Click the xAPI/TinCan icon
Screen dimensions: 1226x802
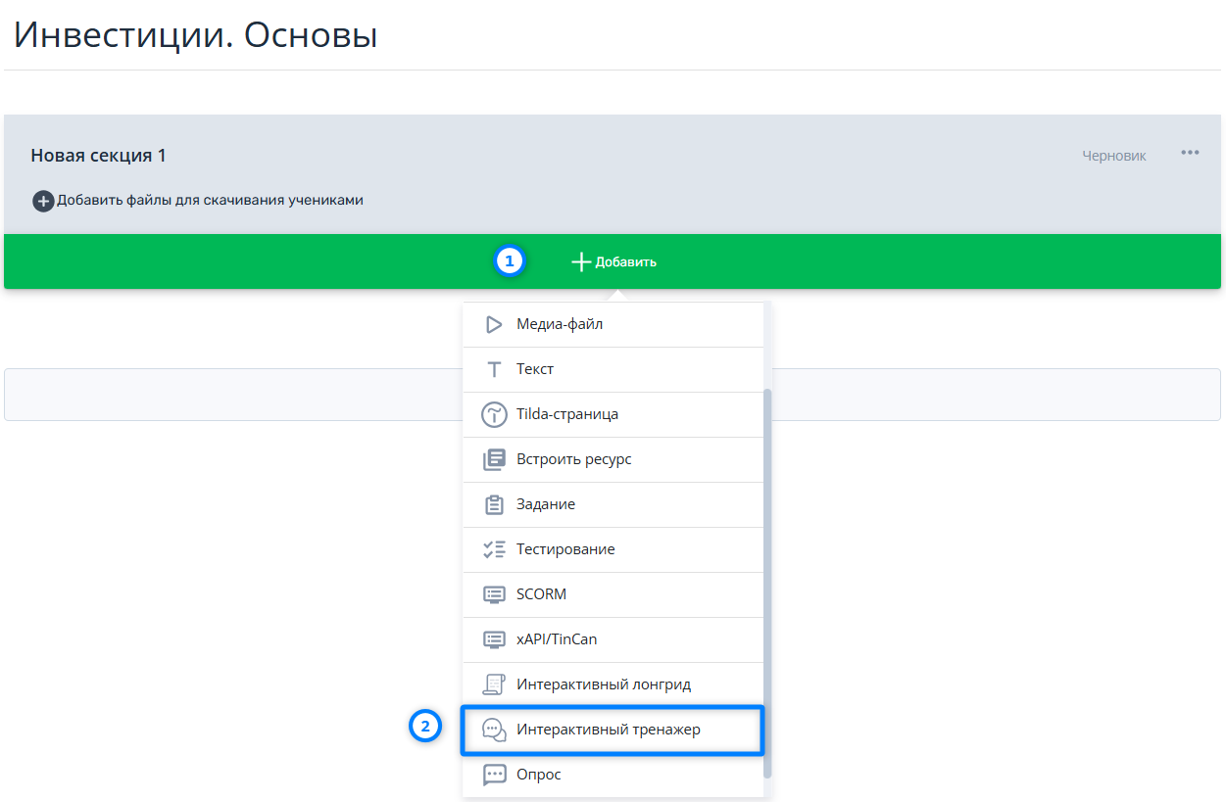coord(494,639)
